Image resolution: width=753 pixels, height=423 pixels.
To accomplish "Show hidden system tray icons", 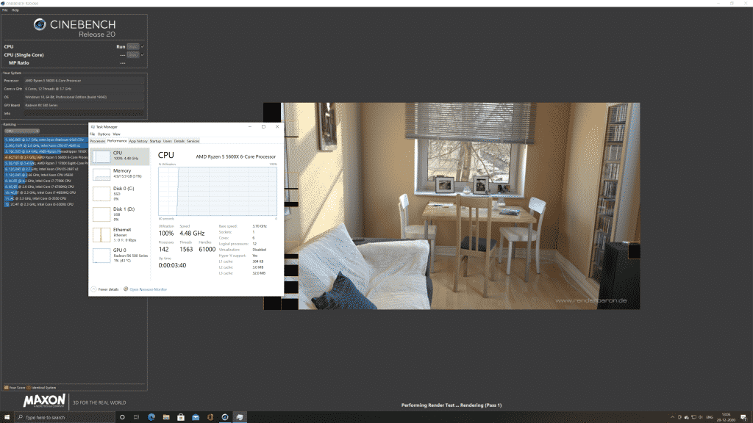I will click(672, 417).
